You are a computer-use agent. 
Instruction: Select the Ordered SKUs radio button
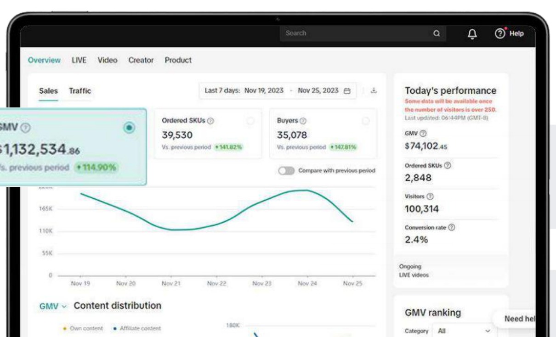(x=250, y=120)
